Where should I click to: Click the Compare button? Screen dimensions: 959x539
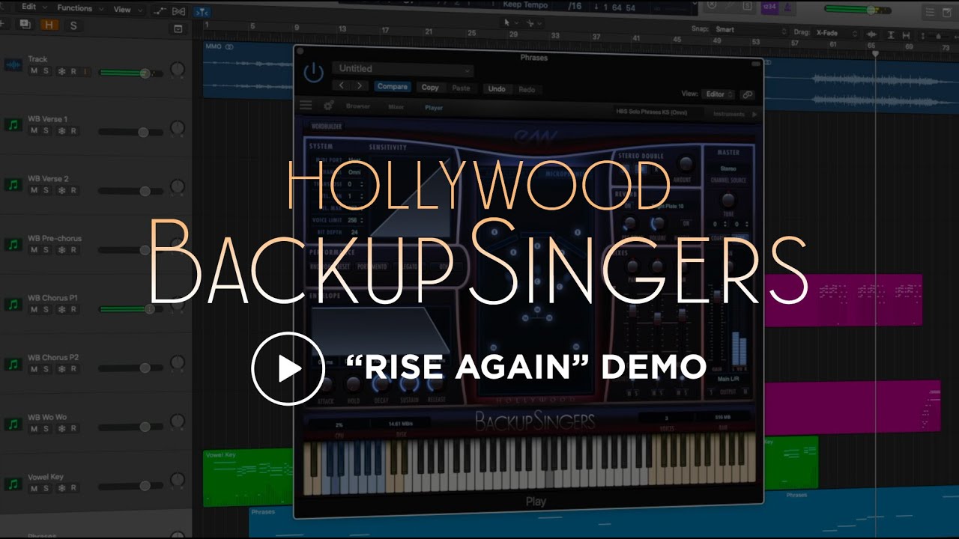(393, 87)
